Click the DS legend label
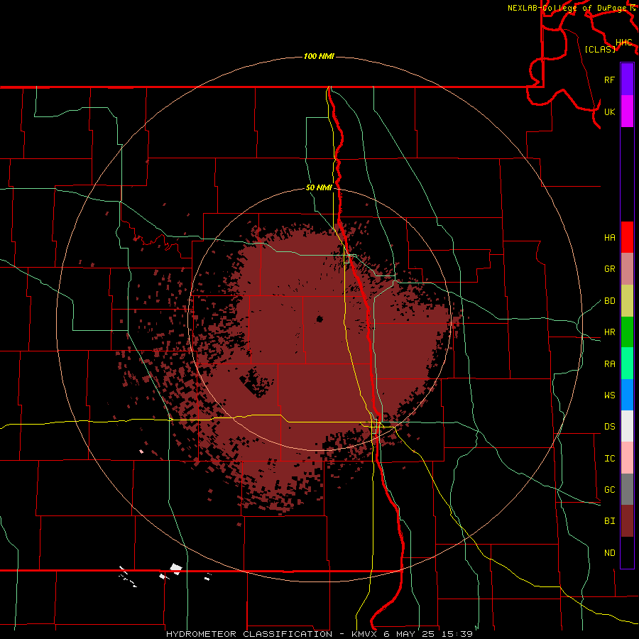The height and width of the screenshot is (639, 639). (x=609, y=427)
